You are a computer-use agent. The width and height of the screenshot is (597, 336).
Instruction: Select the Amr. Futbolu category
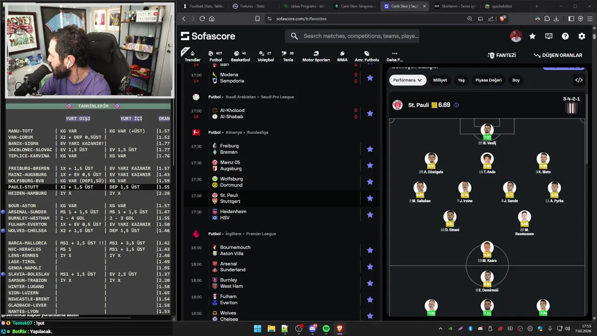pyautogui.click(x=367, y=56)
